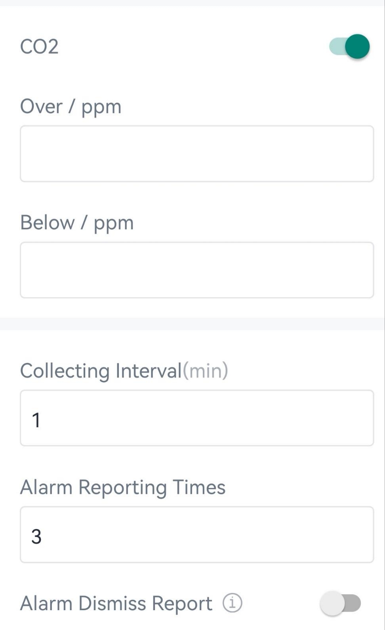The width and height of the screenshot is (385, 630).
Task: Tap the light green CO2 switch track
Action: tap(336, 46)
